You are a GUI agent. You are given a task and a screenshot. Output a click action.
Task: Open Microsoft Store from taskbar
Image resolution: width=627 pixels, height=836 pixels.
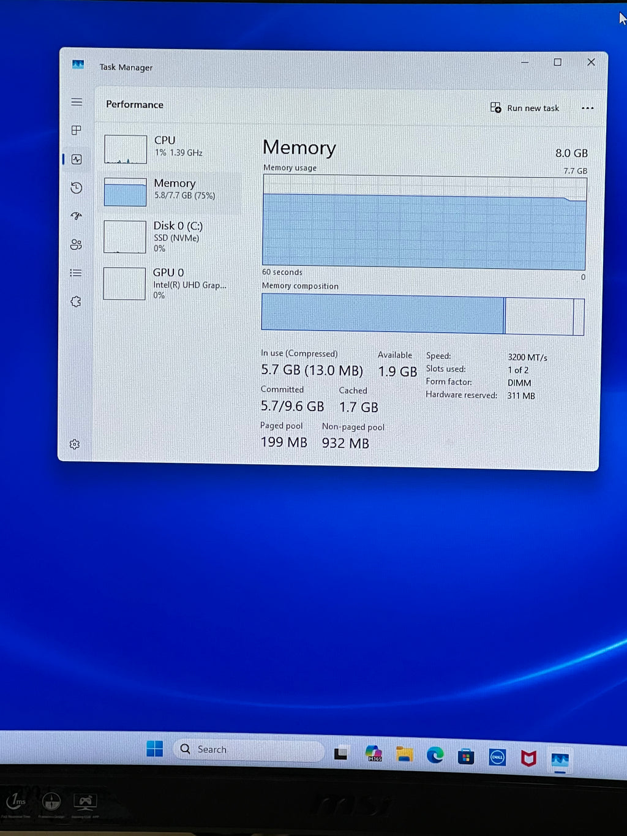pyautogui.click(x=466, y=757)
